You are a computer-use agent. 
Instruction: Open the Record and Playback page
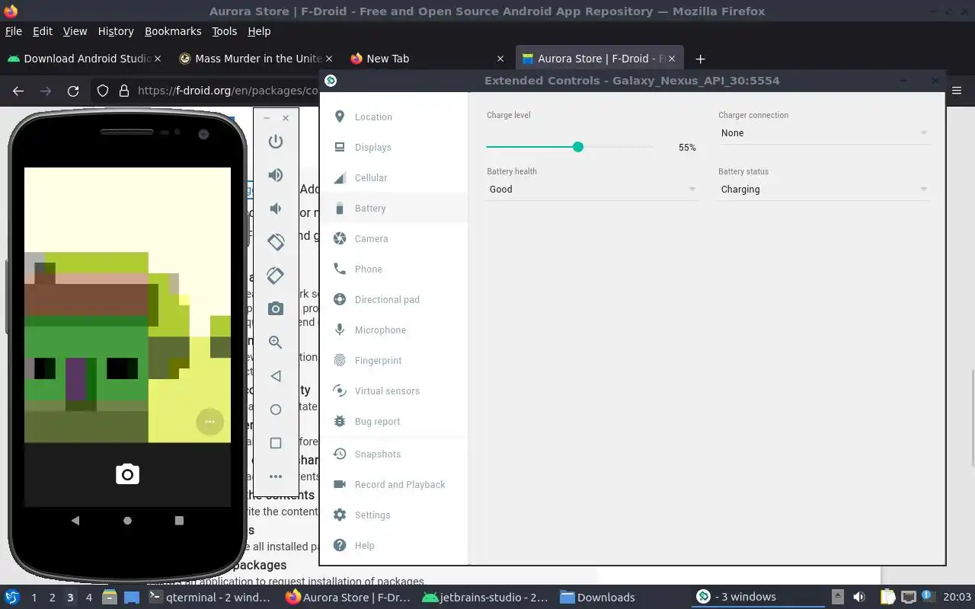(x=394, y=484)
